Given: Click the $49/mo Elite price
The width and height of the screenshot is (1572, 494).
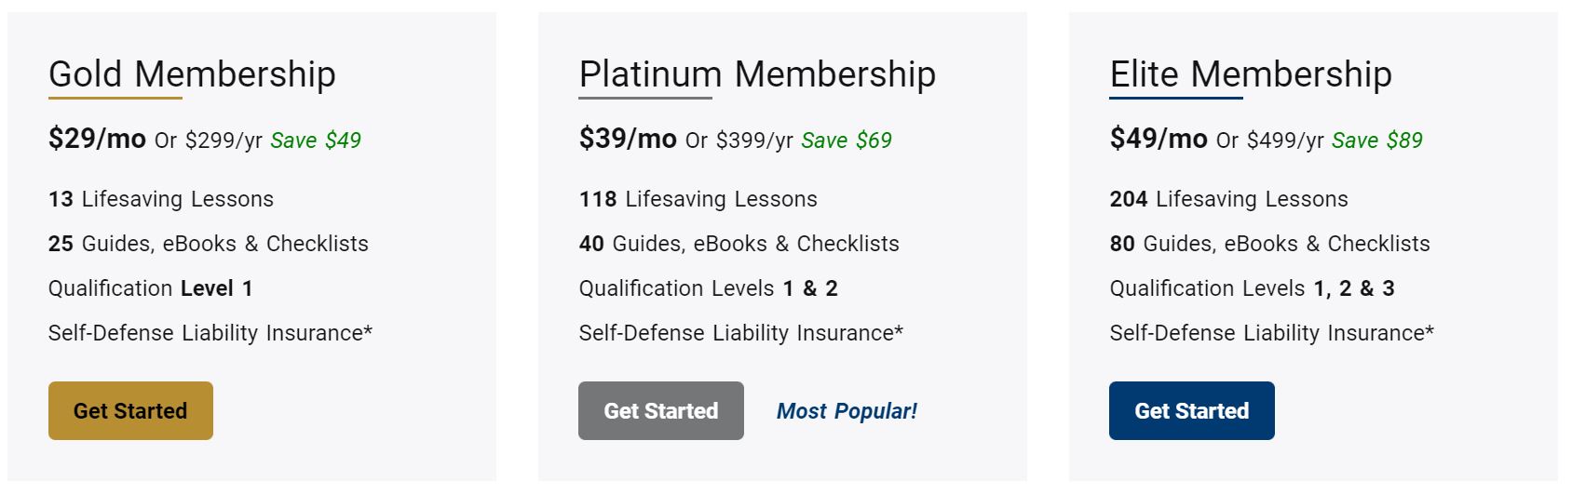Looking at the screenshot, I should pyautogui.click(x=1159, y=140).
